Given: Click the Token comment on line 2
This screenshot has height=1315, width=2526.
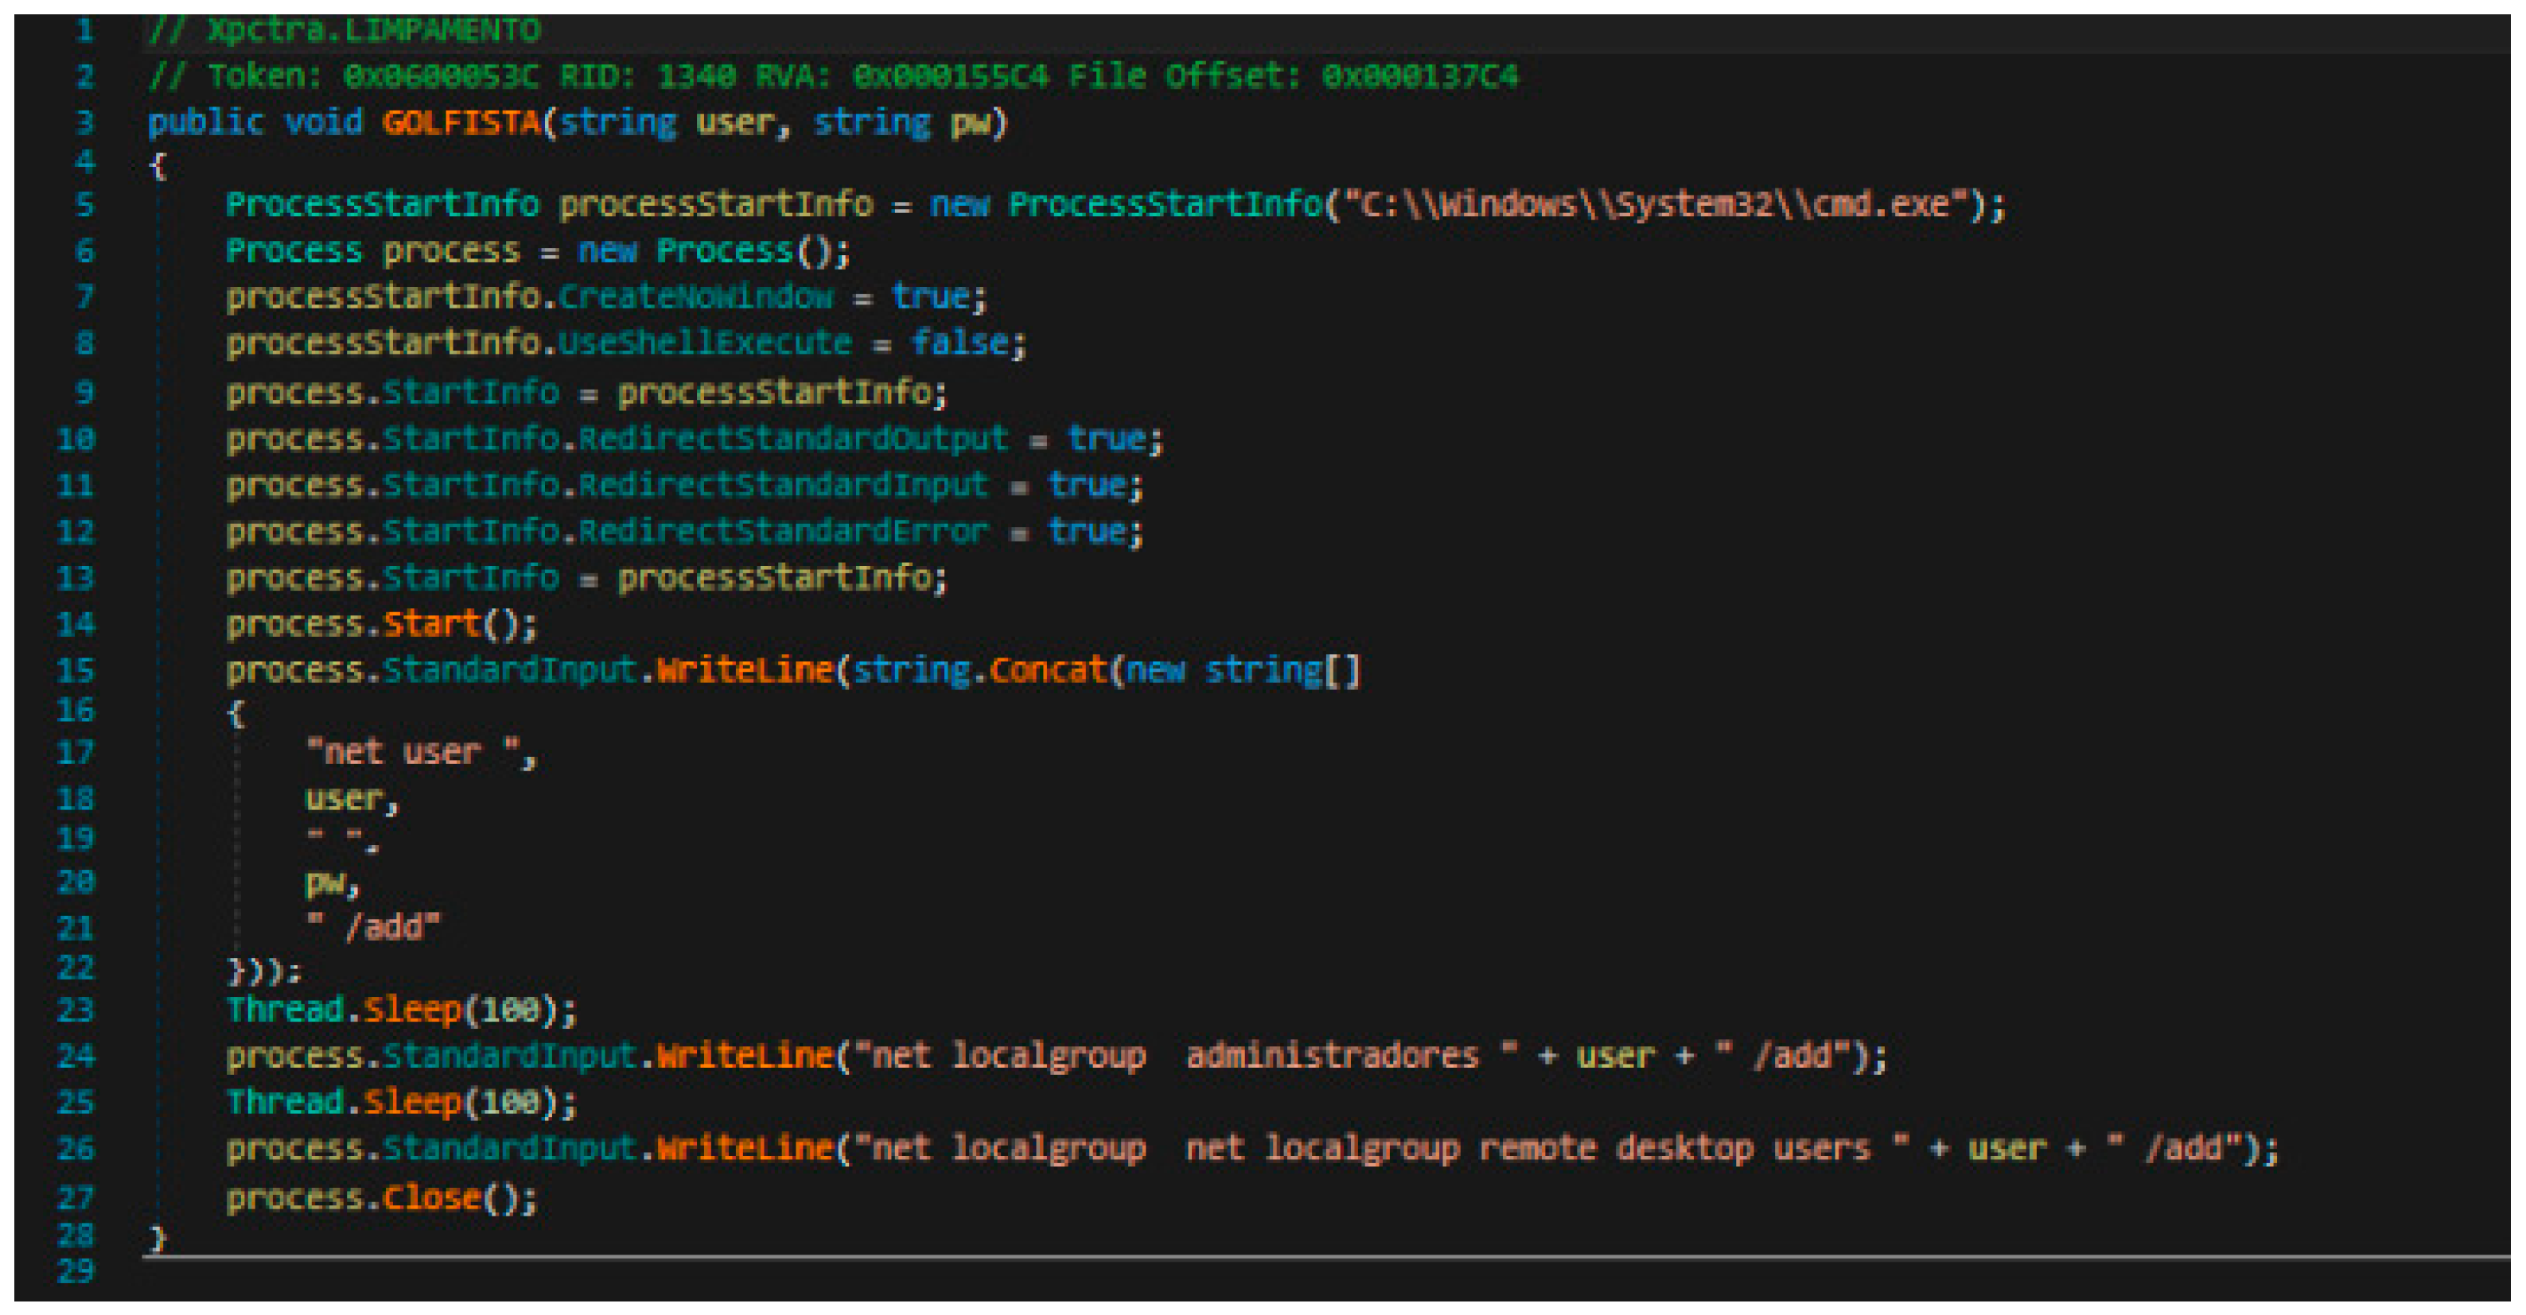Looking at the screenshot, I should coord(831,76).
